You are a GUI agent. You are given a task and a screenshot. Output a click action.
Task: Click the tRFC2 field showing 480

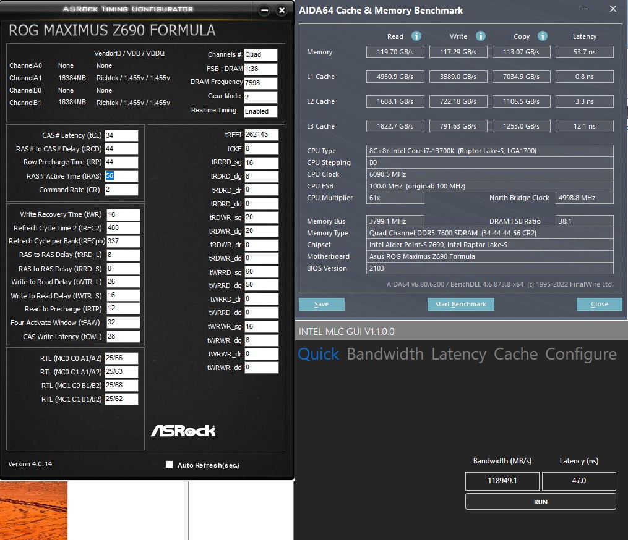123,227
